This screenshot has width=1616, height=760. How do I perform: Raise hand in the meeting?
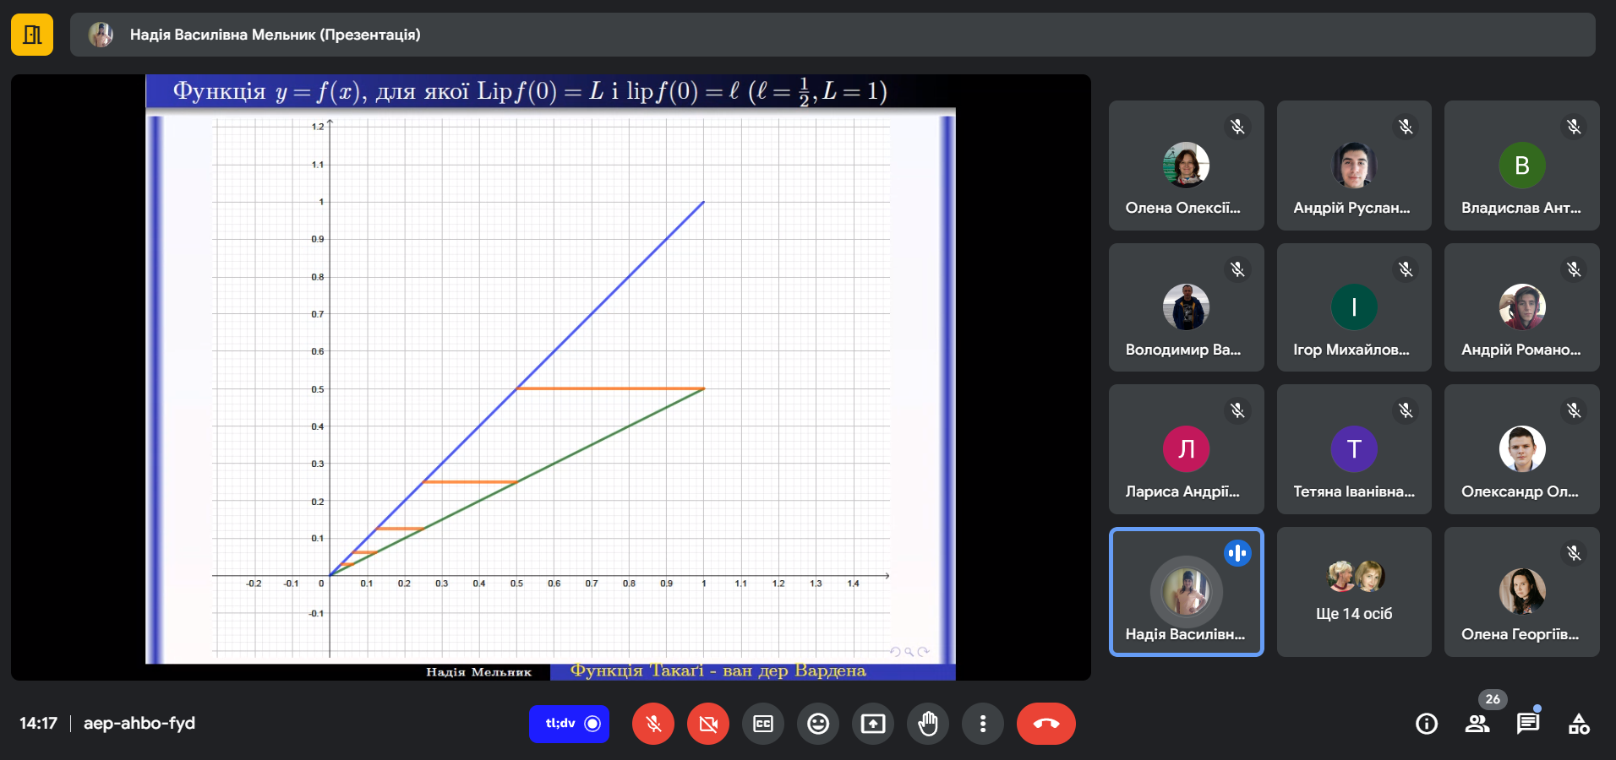[928, 724]
